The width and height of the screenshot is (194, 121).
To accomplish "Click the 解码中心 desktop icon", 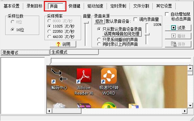I will click(x=59, y=79).
